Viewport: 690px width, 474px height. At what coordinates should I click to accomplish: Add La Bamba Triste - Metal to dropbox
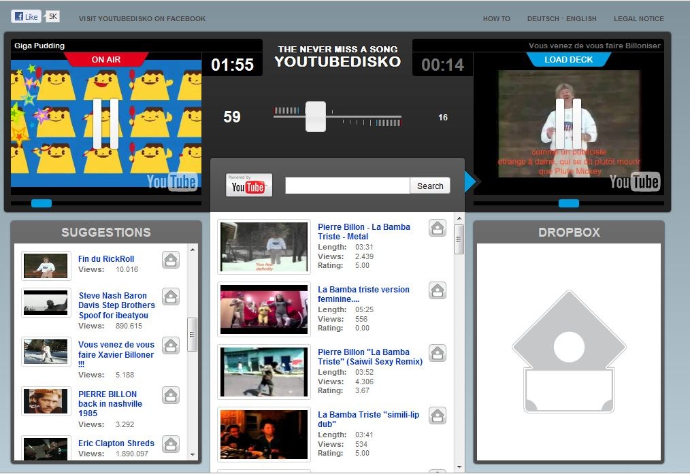438,228
